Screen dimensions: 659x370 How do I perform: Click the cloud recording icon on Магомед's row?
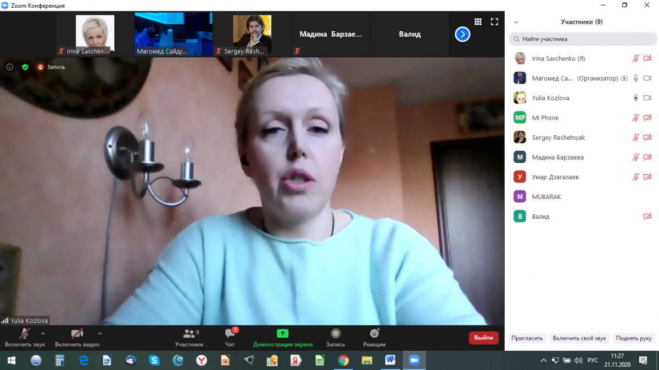pos(624,78)
